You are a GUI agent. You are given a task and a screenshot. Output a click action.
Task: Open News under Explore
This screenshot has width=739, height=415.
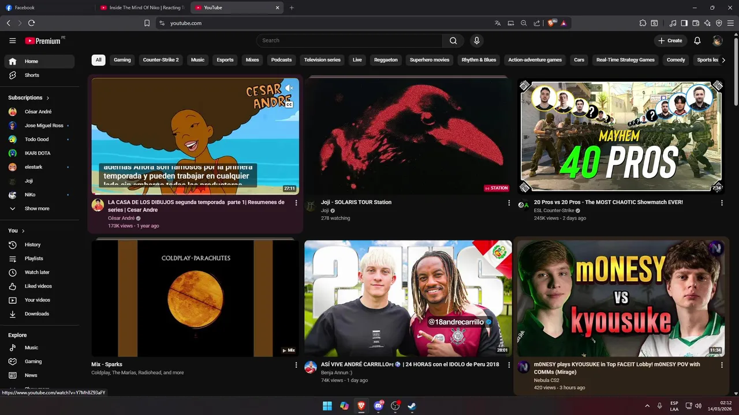(x=40, y=375)
